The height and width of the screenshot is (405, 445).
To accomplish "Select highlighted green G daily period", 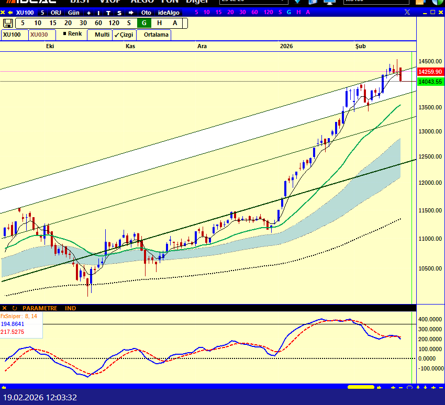I will pos(144,23).
